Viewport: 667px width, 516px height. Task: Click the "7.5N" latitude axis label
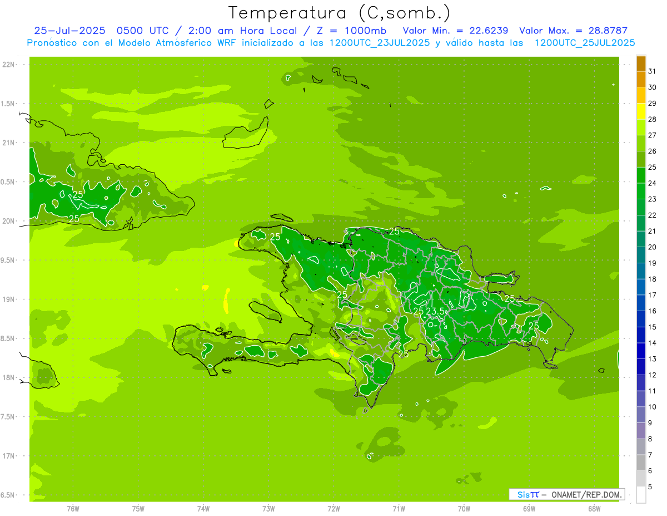[8, 417]
